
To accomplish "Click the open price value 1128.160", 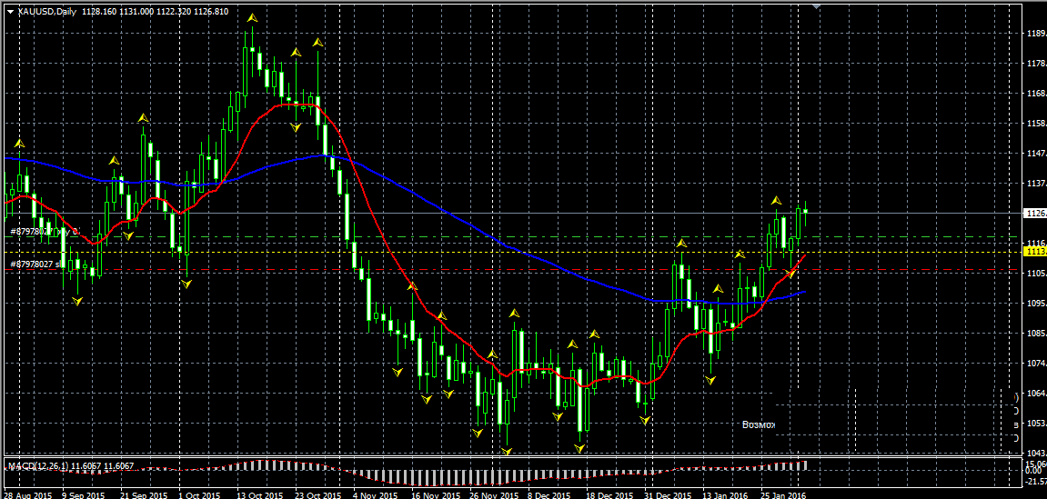I will [x=99, y=12].
